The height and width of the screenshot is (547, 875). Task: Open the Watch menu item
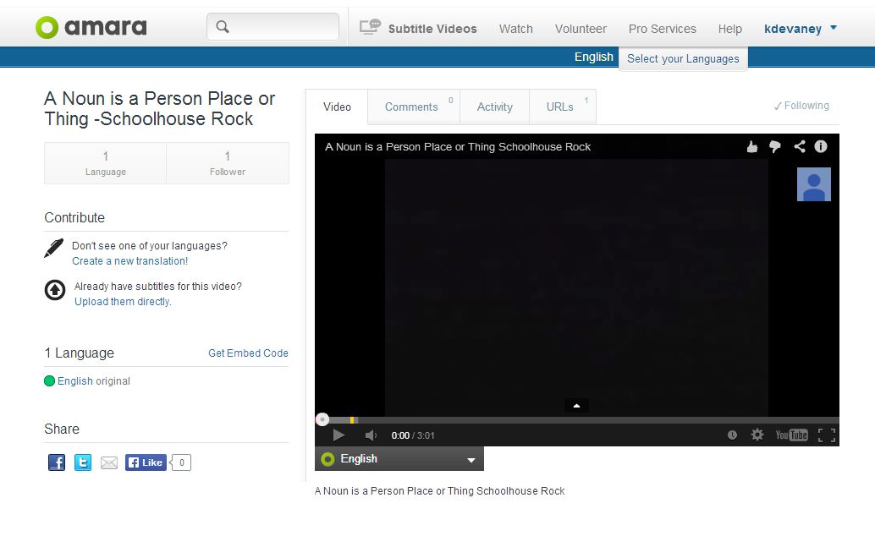(515, 29)
